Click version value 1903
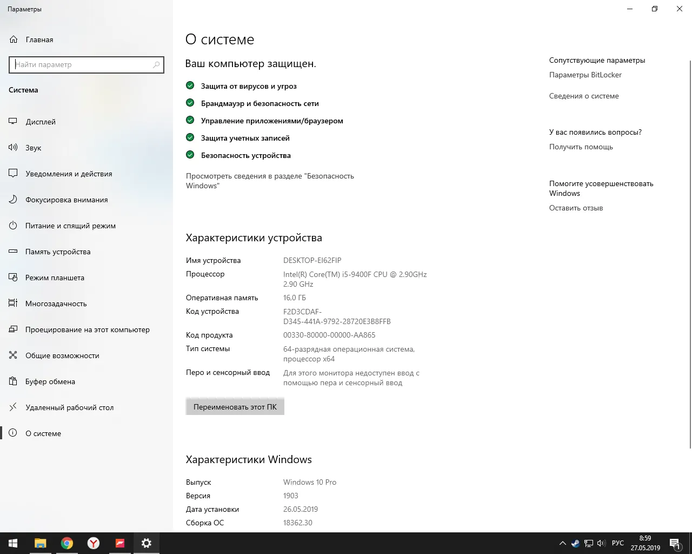Screen dimensions: 692x554 point(291,496)
